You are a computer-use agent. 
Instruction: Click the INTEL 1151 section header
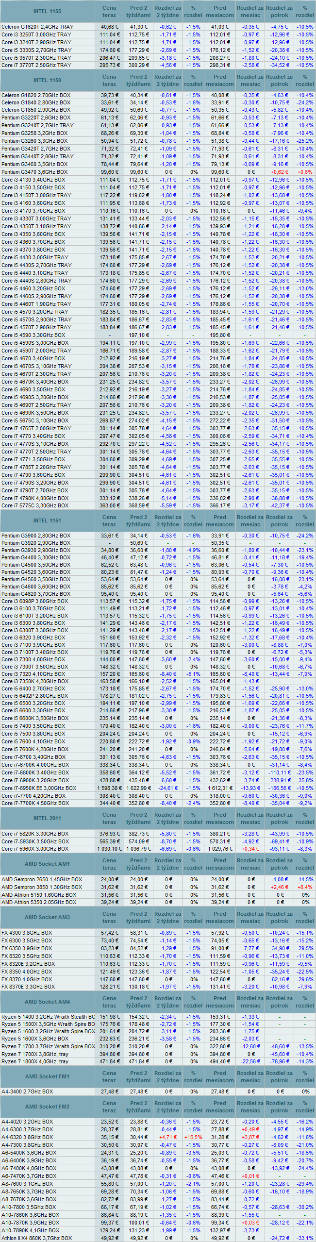pyautogui.click(x=47, y=520)
